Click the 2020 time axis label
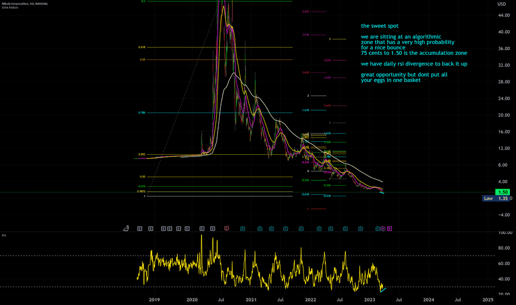The image size is (516, 305). tap(192, 299)
